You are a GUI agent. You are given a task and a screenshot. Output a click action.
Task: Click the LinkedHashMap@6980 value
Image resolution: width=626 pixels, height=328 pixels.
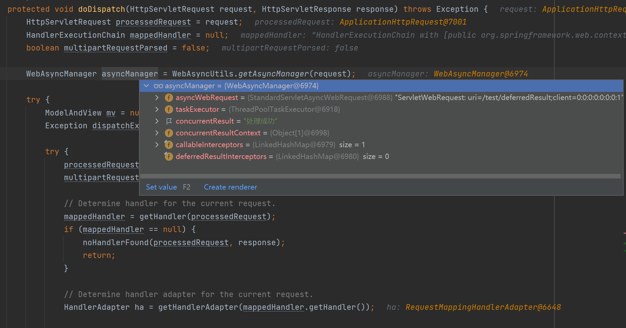click(x=317, y=157)
